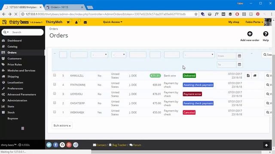Switch to the Orders • 16115 browser tab

(x=65, y=7)
